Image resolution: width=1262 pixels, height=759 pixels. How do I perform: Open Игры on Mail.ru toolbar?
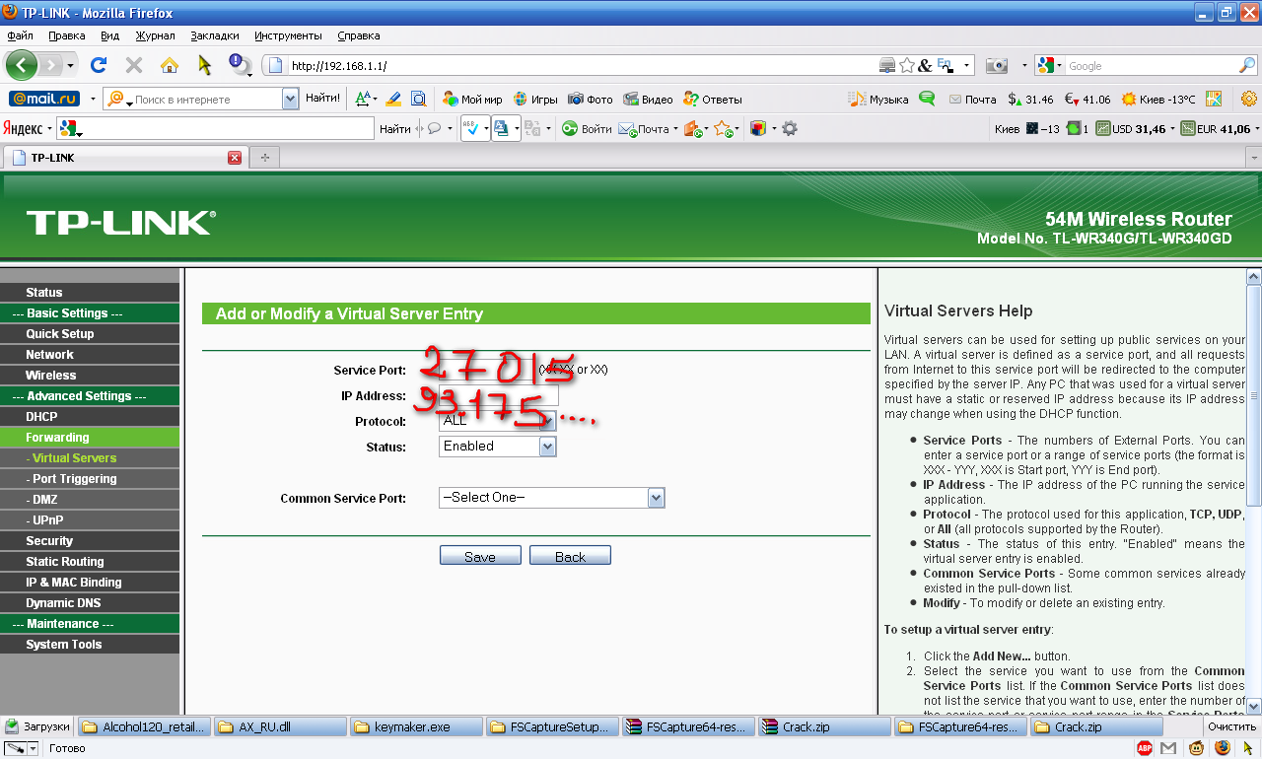click(x=534, y=99)
